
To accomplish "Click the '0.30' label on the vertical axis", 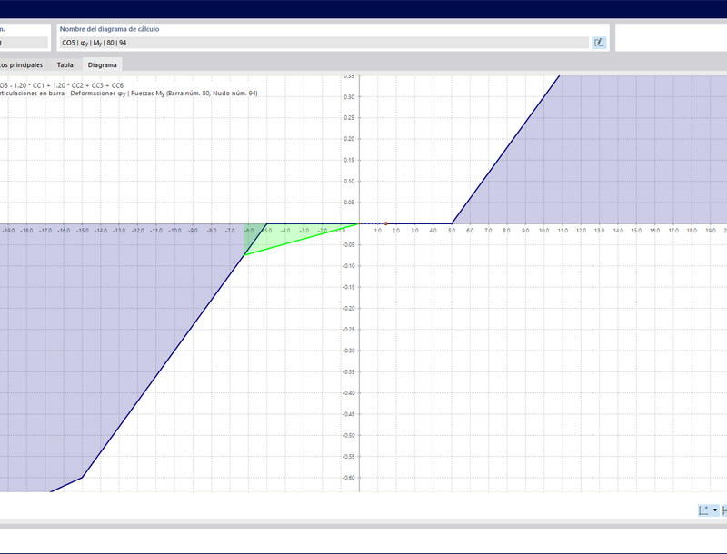I will click(x=348, y=97).
